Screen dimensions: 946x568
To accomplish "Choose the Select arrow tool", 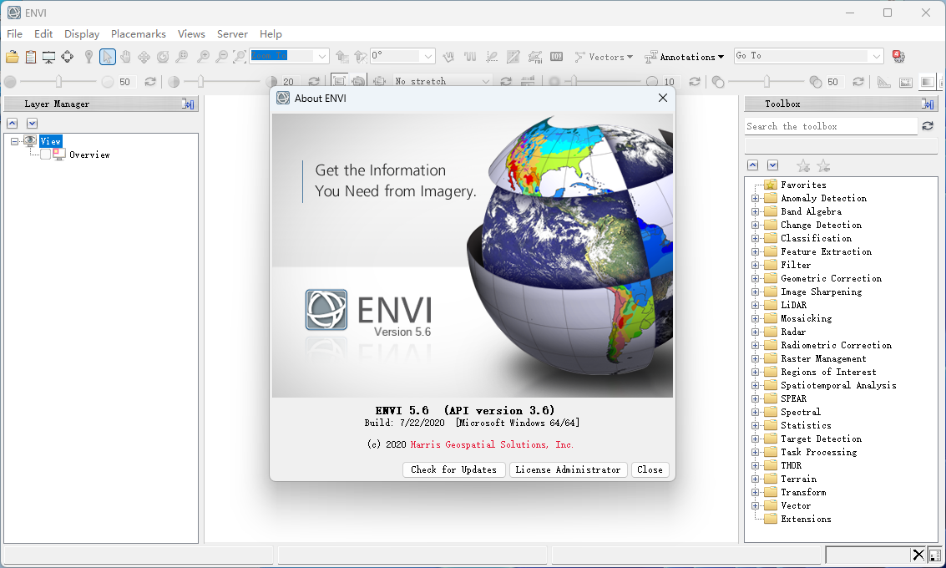I will click(108, 57).
